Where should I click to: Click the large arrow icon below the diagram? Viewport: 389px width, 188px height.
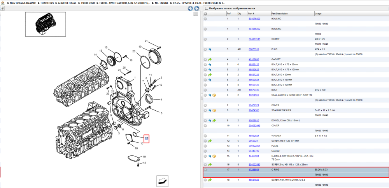pyautogui.click(x=162, y=181)
